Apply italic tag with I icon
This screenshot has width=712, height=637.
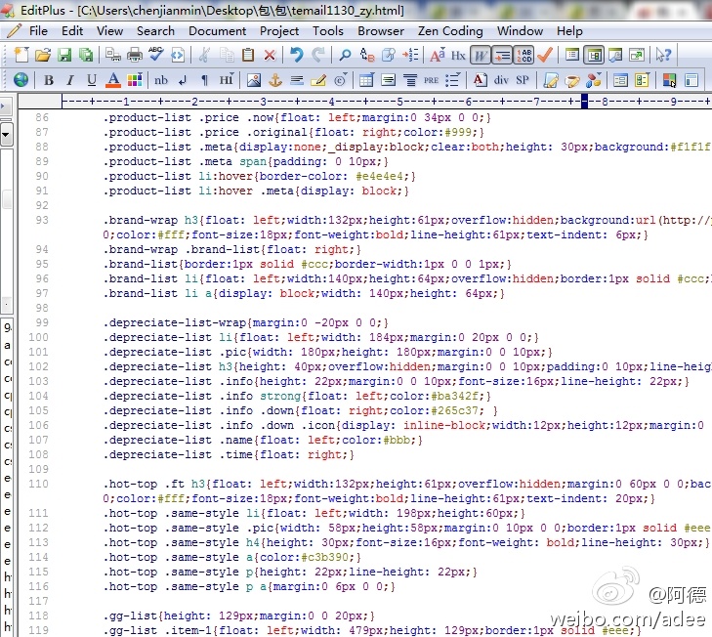pyautogui.click(x=70, y=80)
